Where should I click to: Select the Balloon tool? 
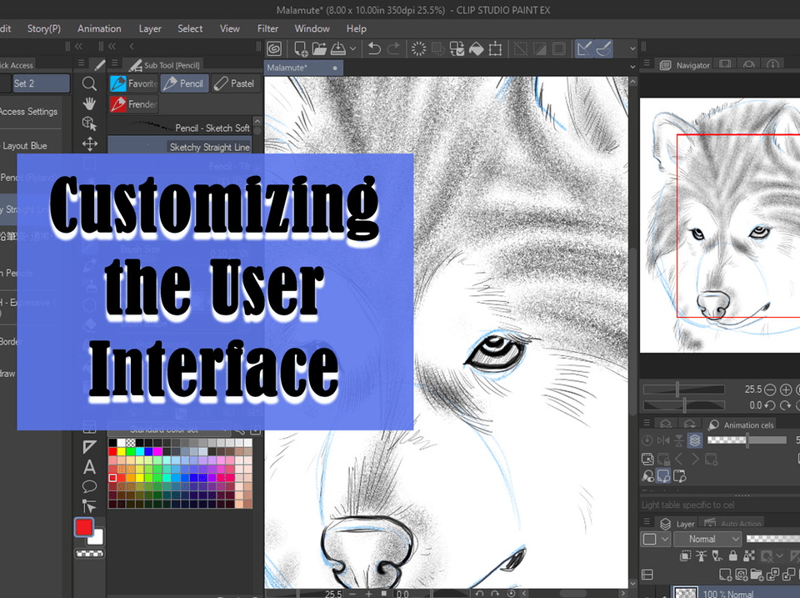click(x=89, y=486)
